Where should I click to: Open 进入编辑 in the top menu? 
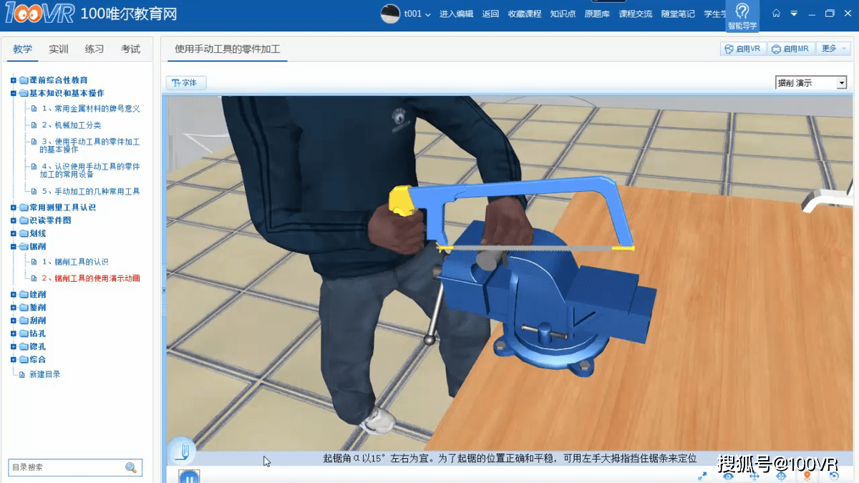point(456,14)
